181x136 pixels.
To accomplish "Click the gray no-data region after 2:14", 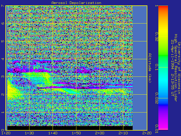I will point(140,68).
